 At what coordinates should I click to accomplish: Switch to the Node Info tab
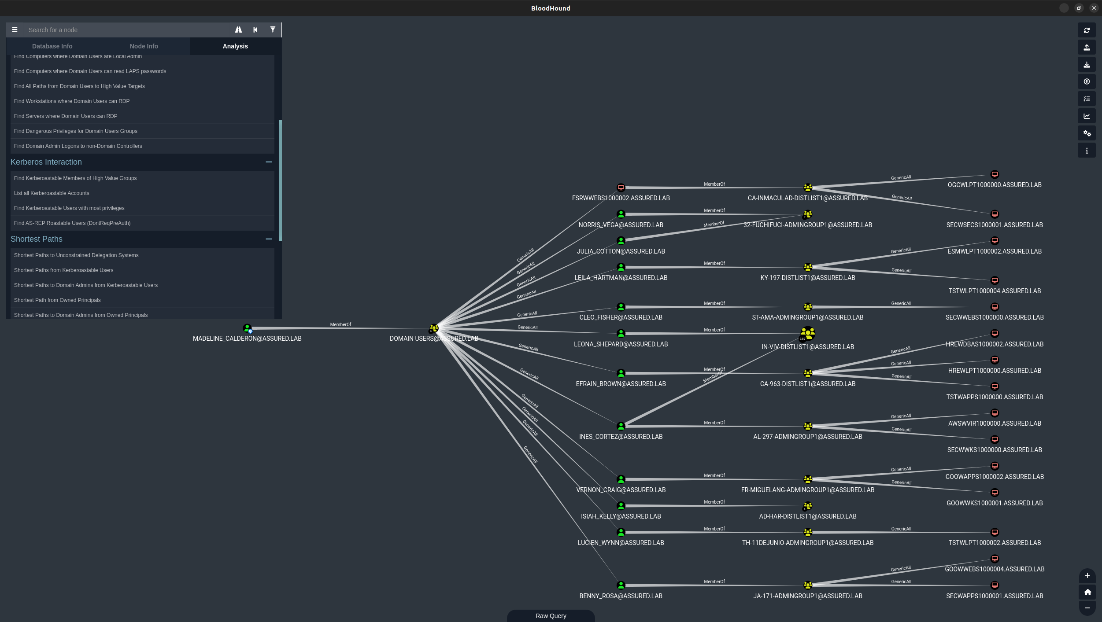[x=144, y=46]
